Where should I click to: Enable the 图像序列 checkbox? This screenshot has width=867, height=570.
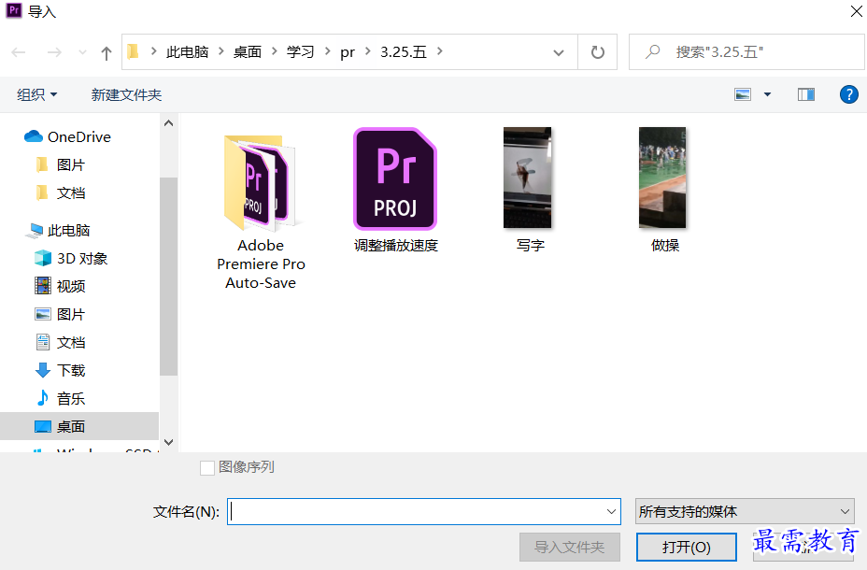pos(207,468)
